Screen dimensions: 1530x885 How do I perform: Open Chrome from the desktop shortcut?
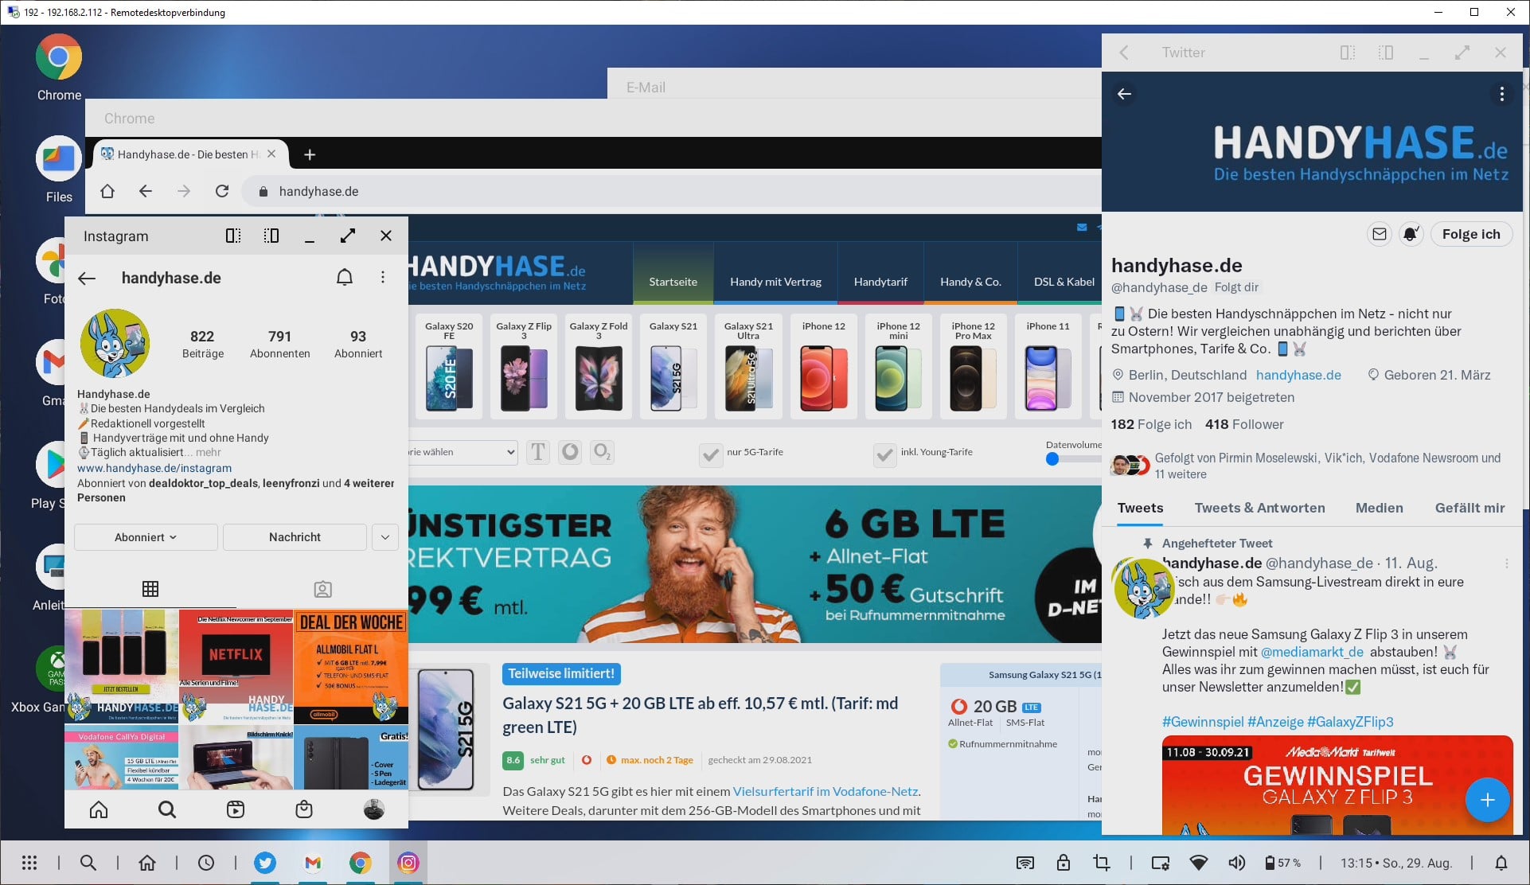click(58, 67)
